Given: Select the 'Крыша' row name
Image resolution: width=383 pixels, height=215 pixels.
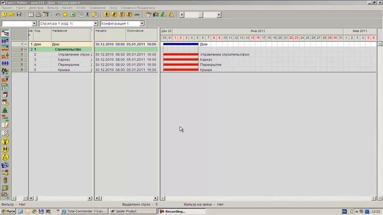Looking at the screenshot, I should pyautogui.click(x=64, y=70).
